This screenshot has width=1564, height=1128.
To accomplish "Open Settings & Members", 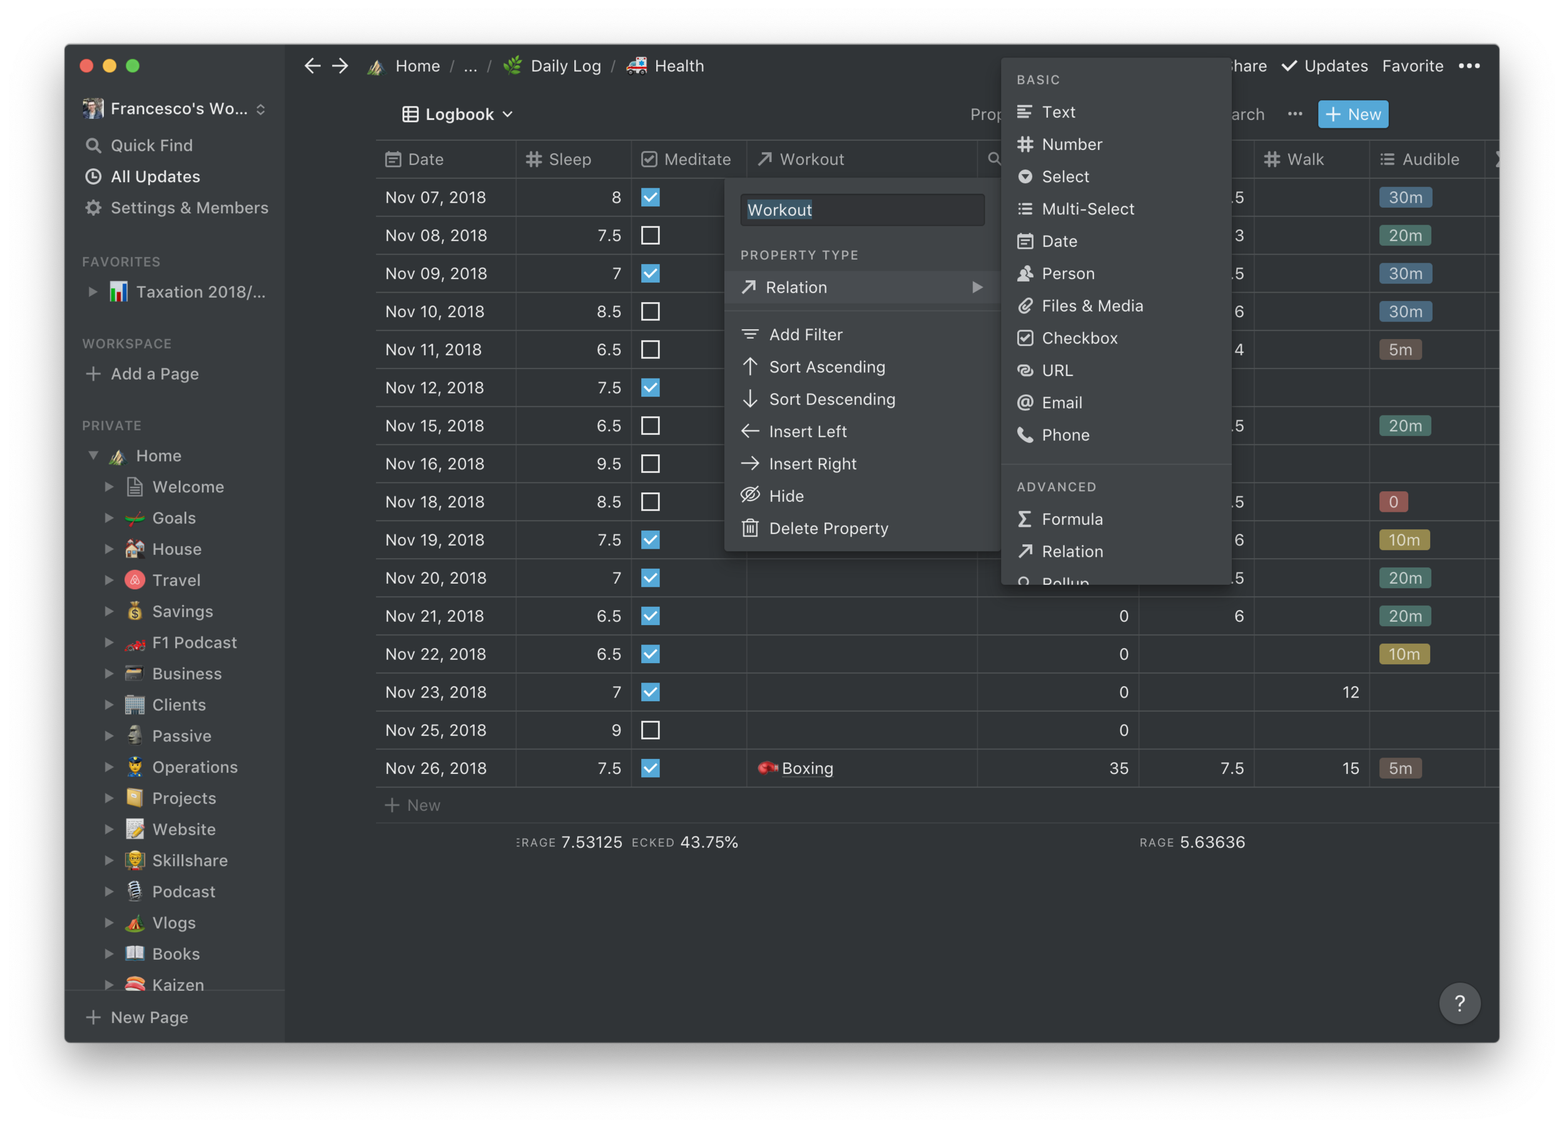I will (x=190, y=208).
